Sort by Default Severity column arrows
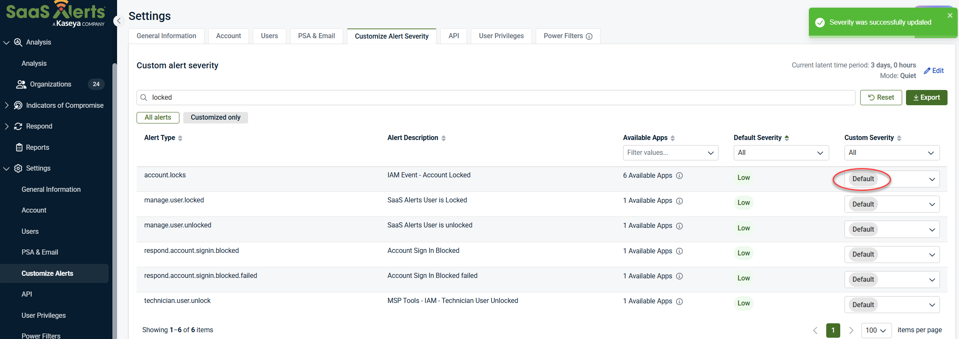 click(787, 138)
